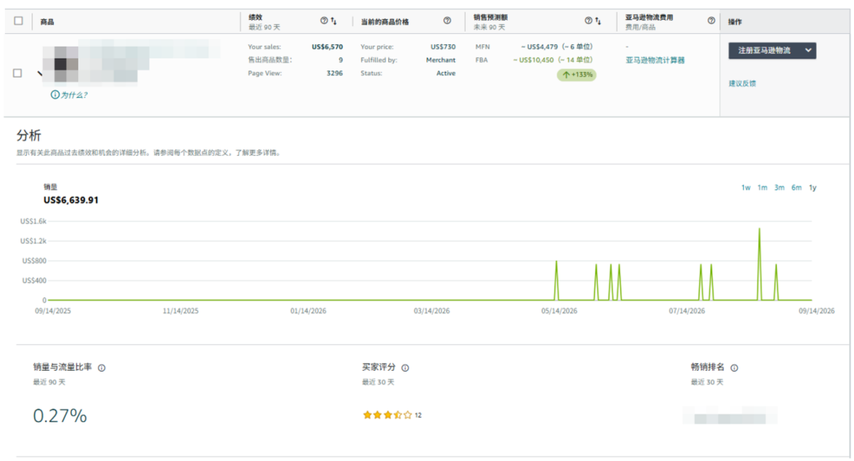Click the Your price value US$730
This screenshot has height=461, width=854.
(x=443, y=47)
